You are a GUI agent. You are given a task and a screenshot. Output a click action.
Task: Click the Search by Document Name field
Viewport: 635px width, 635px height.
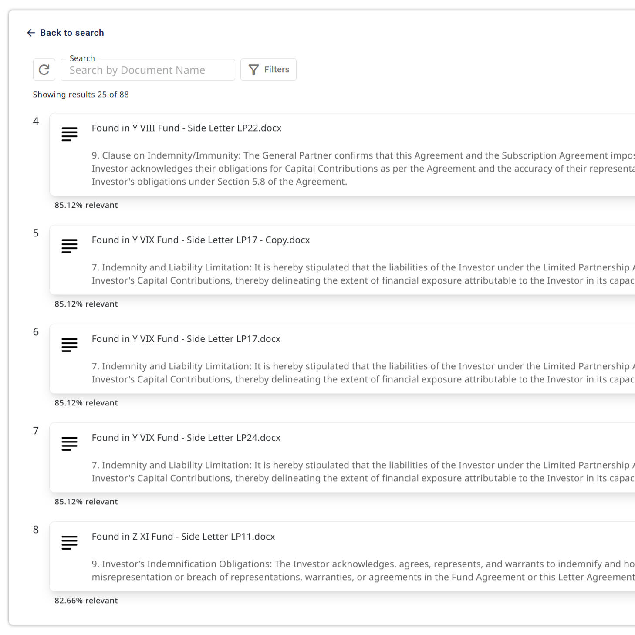pyautogui.click(x=147, y=70)
